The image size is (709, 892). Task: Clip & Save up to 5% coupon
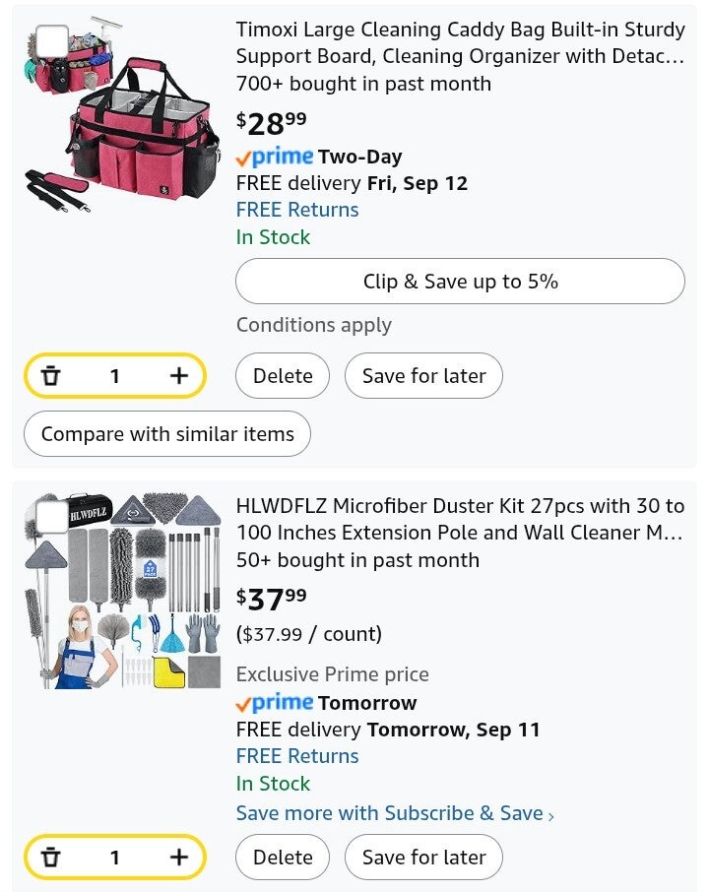(460, 282)
